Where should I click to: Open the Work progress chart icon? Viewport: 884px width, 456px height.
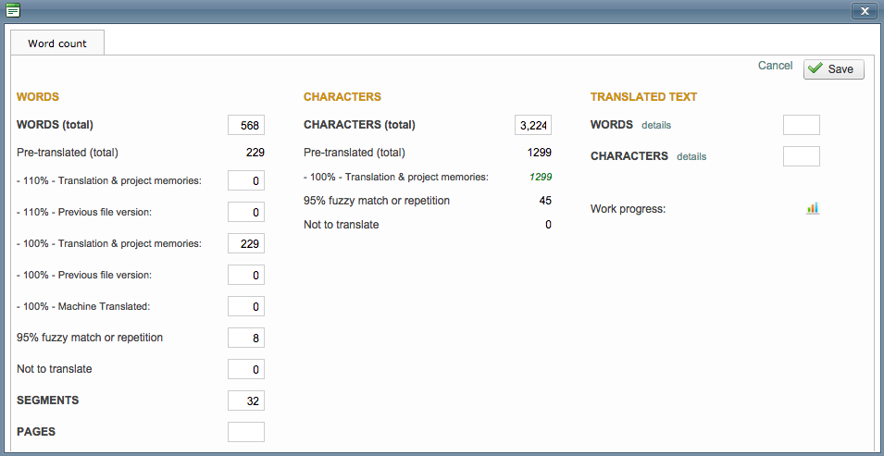pyautogui.click(x=812, y=208)
